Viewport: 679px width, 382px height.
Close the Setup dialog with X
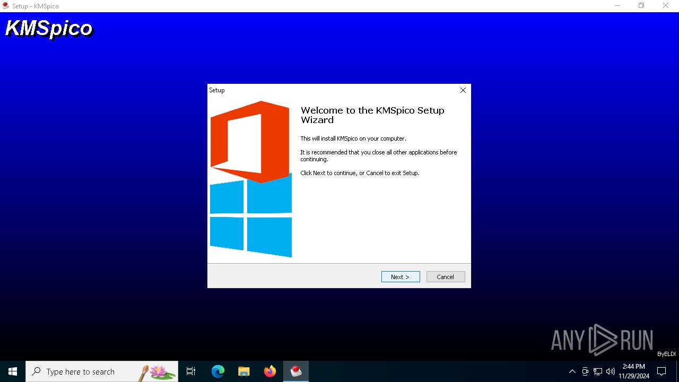click(x=463, y=90)
